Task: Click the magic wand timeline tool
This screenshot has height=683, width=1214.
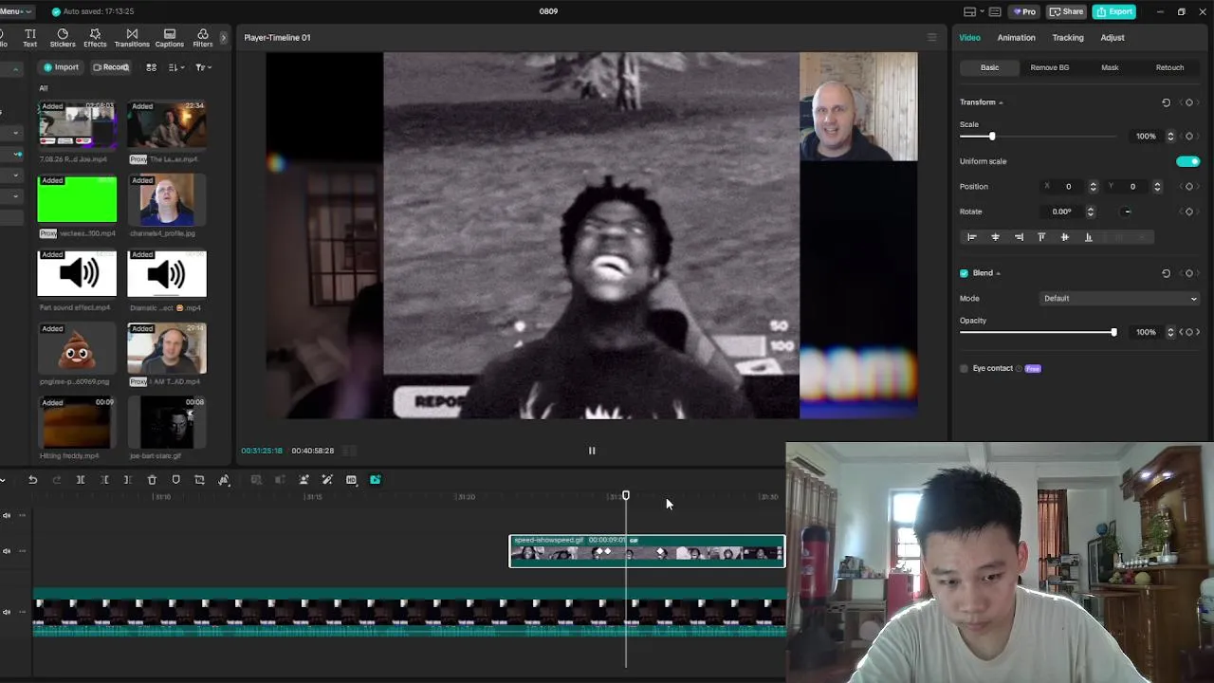Action: 327,480
